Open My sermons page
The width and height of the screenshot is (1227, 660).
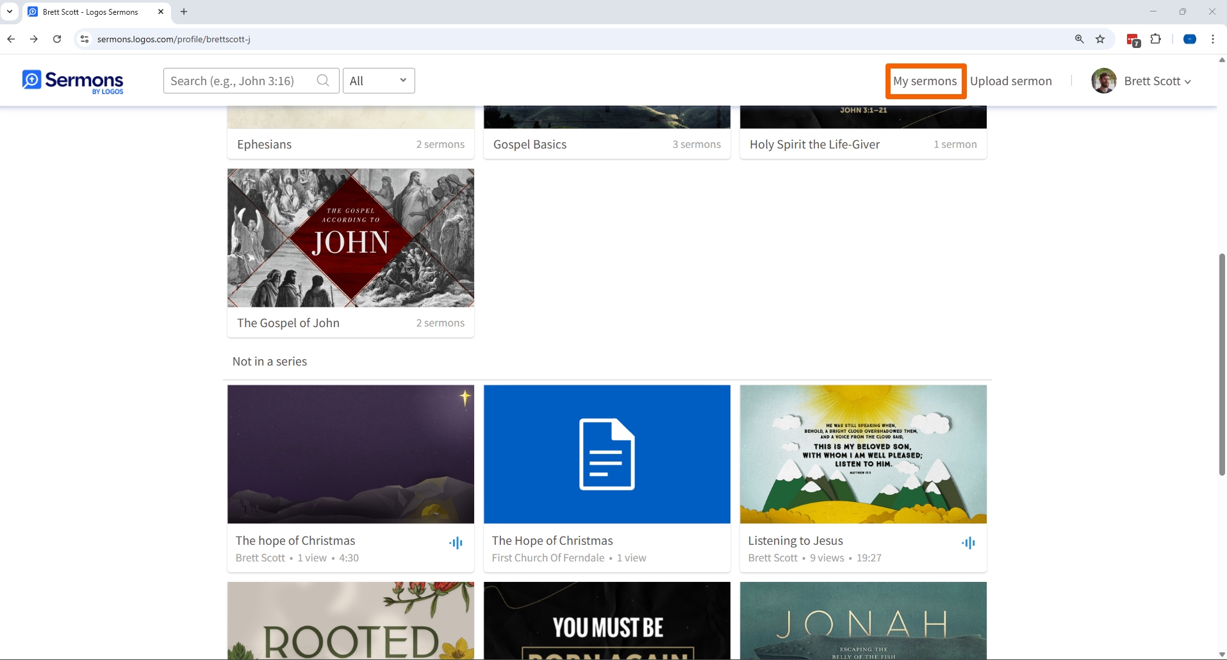click(925, 81)
